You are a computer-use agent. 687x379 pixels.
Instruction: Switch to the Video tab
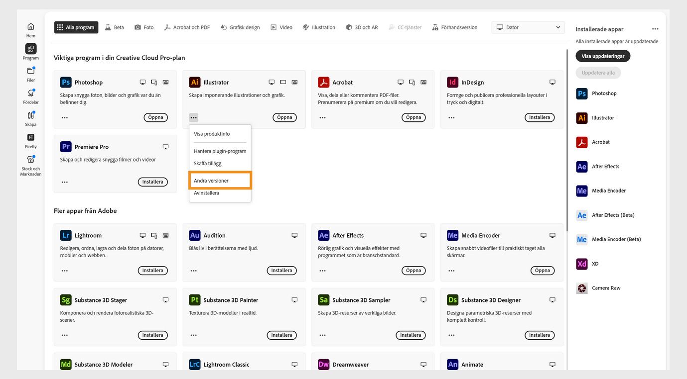coord(281,27)
